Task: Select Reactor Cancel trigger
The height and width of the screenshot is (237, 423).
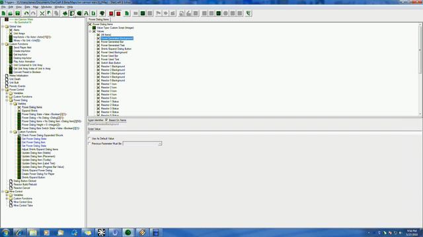Action: 22,188
